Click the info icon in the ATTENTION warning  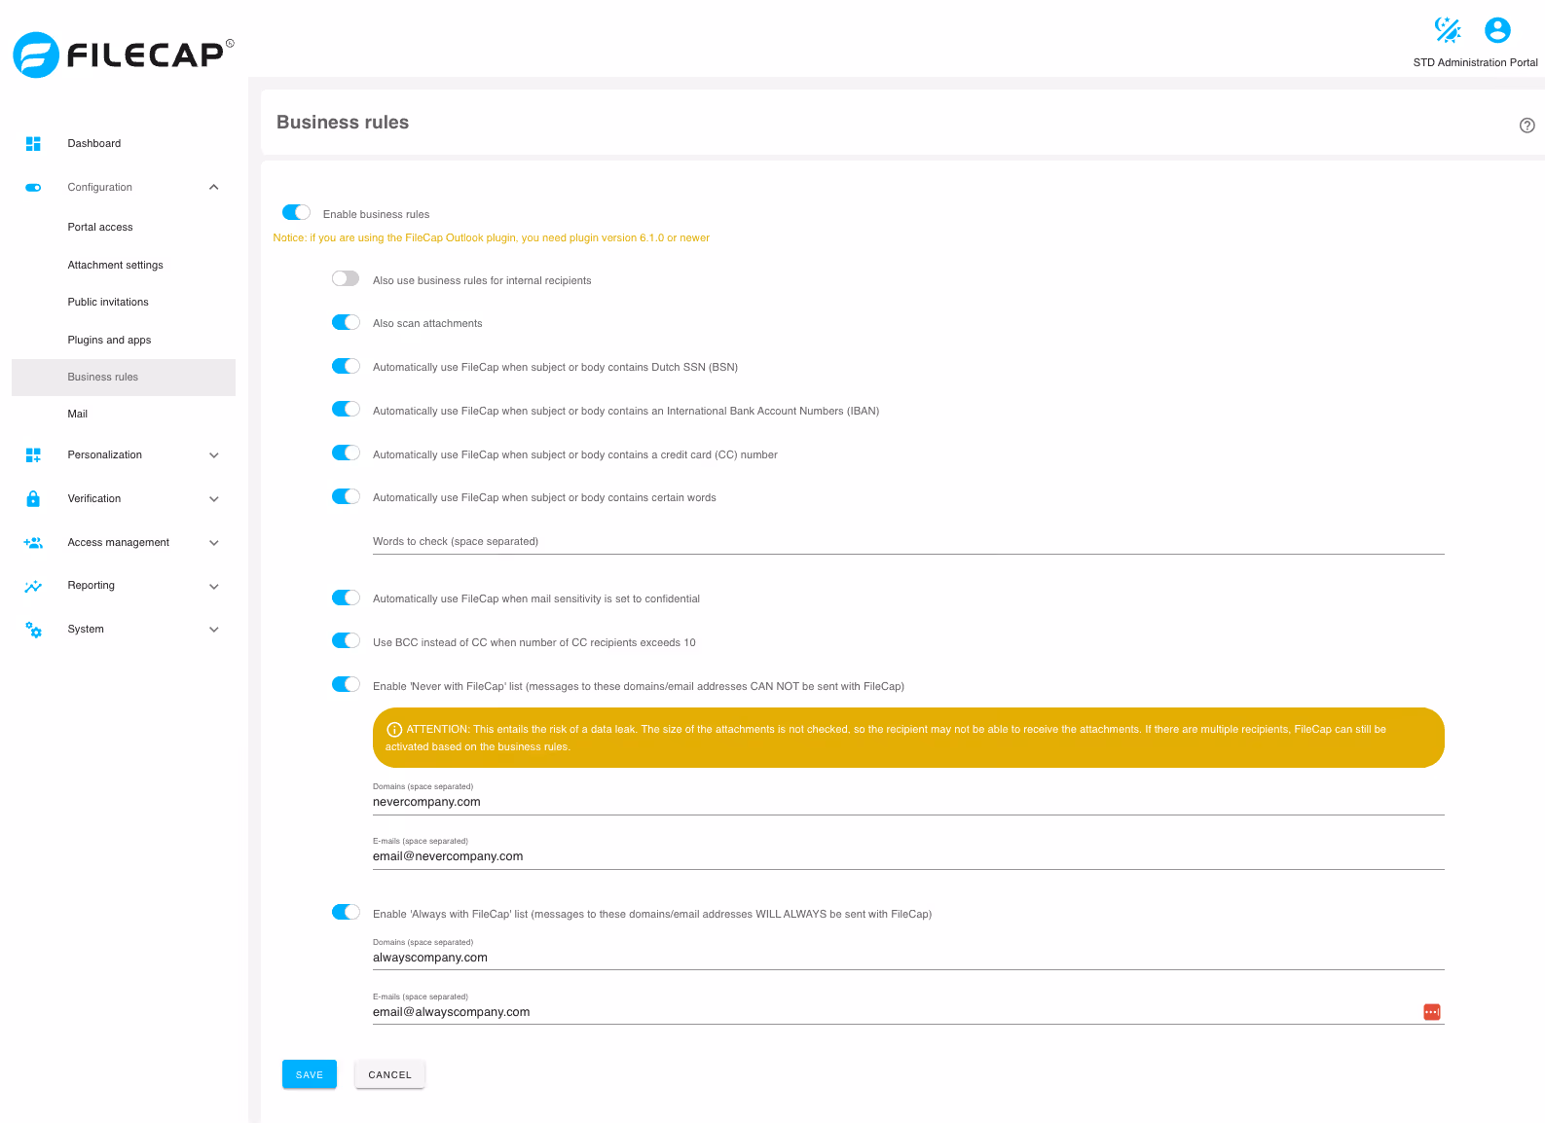(394, 730)
